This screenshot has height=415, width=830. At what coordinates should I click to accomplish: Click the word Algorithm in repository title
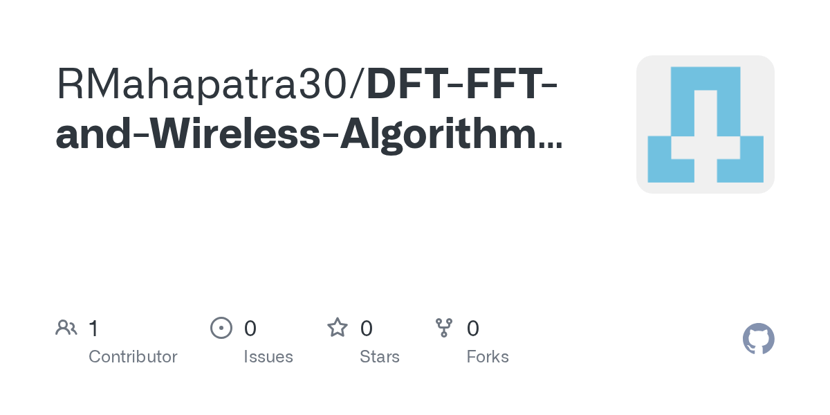437,136
